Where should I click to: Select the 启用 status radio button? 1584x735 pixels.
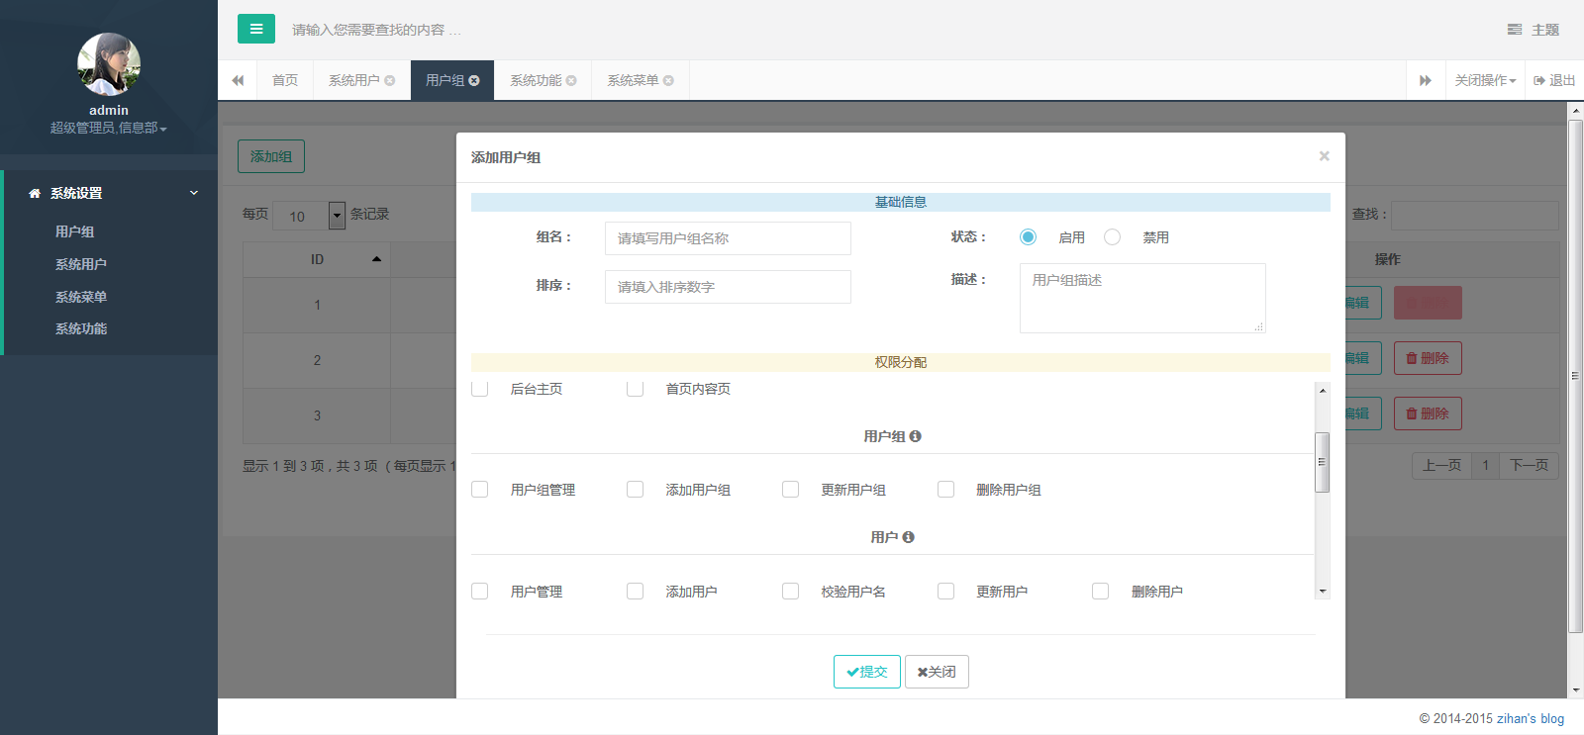(x=1028, y=237)
